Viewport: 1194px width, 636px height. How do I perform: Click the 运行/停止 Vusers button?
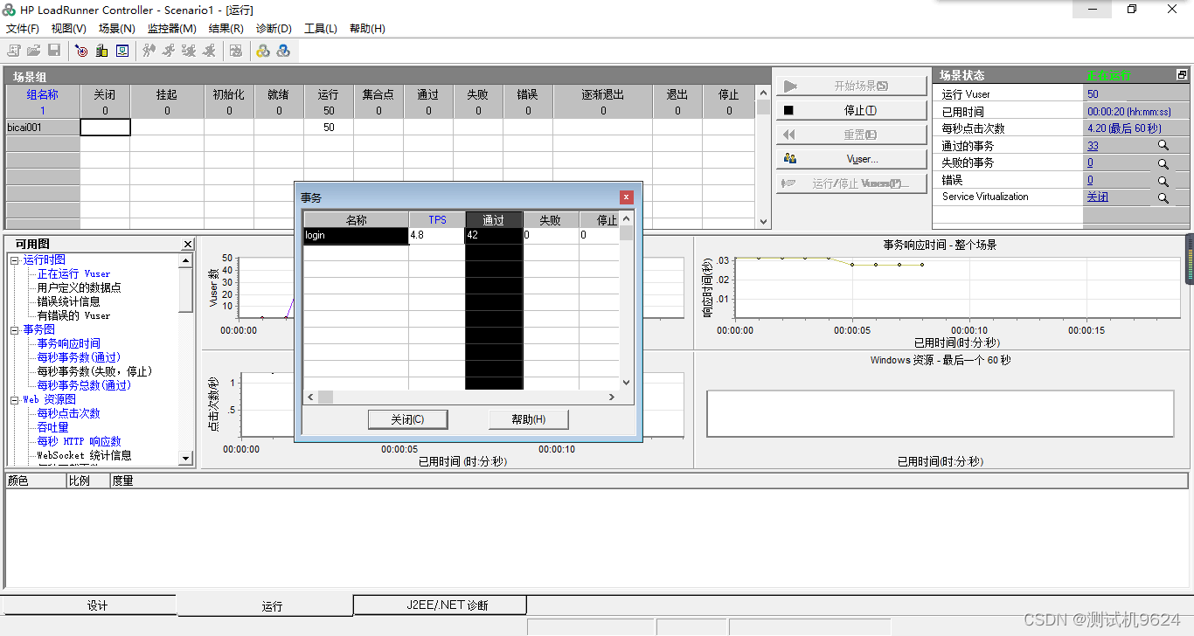tap(851, 183)
